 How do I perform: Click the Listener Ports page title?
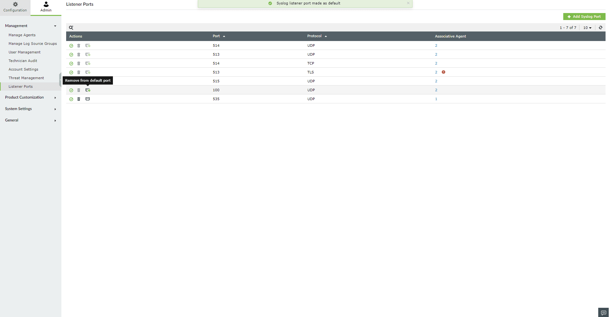(x=80, y=4)
